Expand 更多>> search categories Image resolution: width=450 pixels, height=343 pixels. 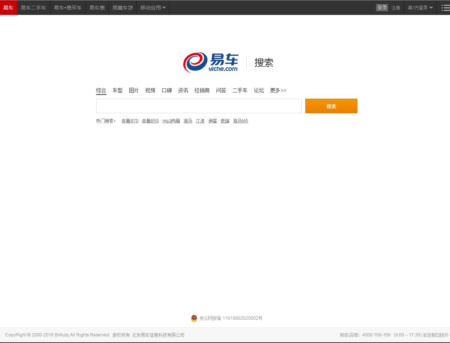278,90
